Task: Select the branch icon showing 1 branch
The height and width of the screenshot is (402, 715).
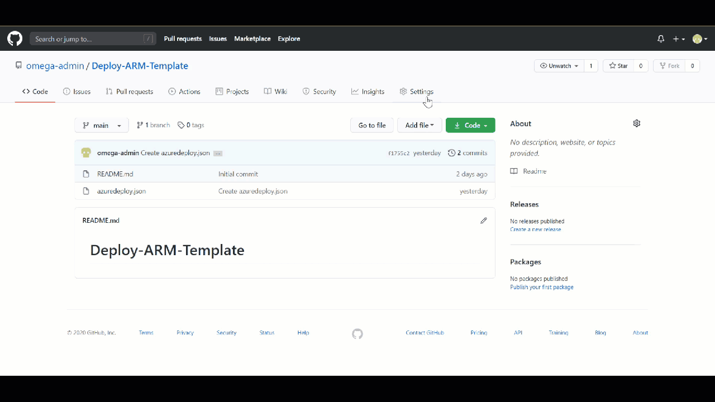Action: coord(139,125)
